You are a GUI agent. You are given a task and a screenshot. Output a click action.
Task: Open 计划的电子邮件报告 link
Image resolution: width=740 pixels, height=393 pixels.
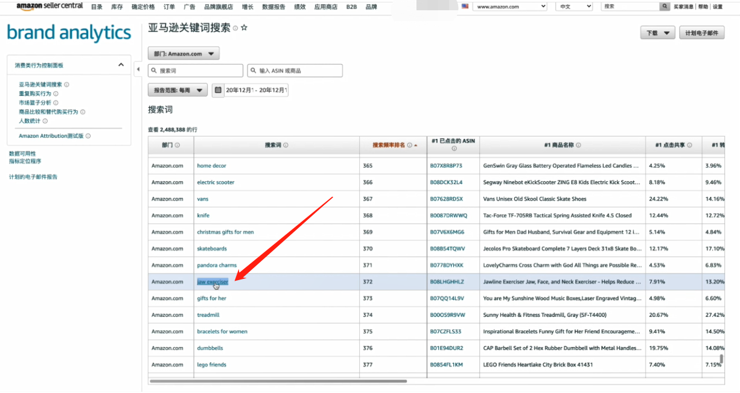(33, 177)
